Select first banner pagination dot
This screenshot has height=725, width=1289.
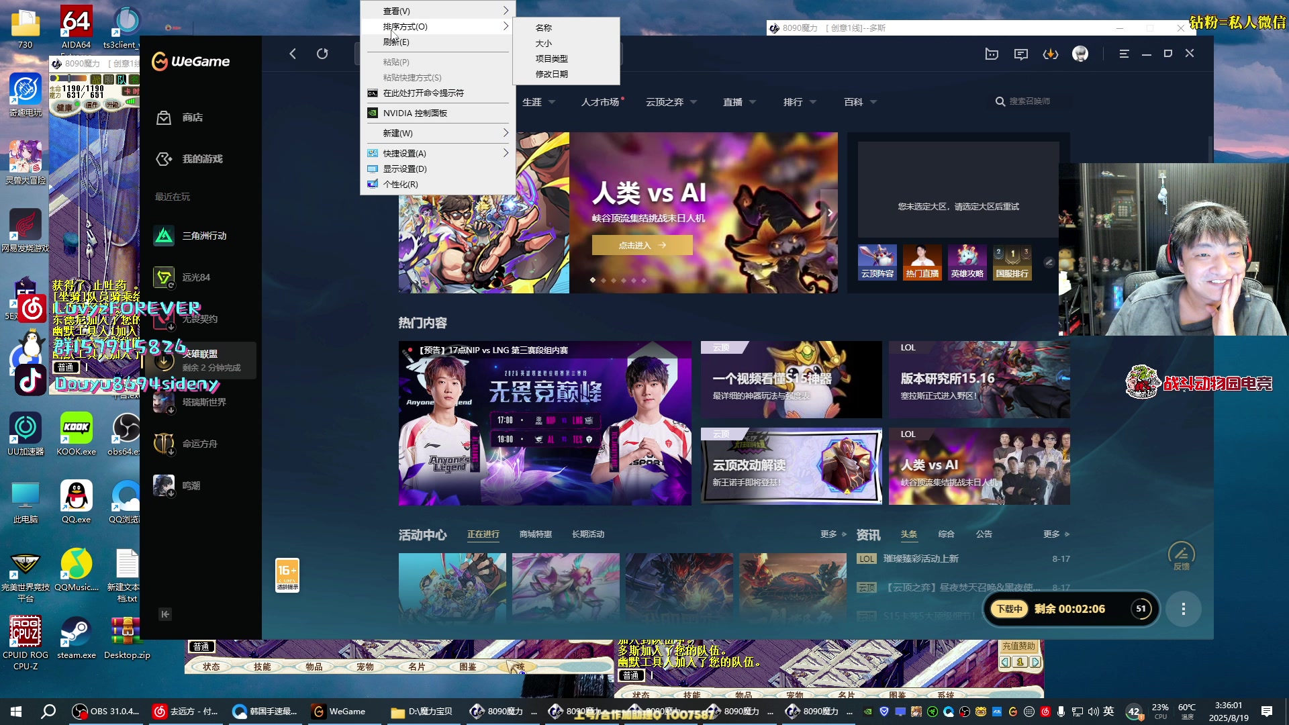tap(593, 280)
